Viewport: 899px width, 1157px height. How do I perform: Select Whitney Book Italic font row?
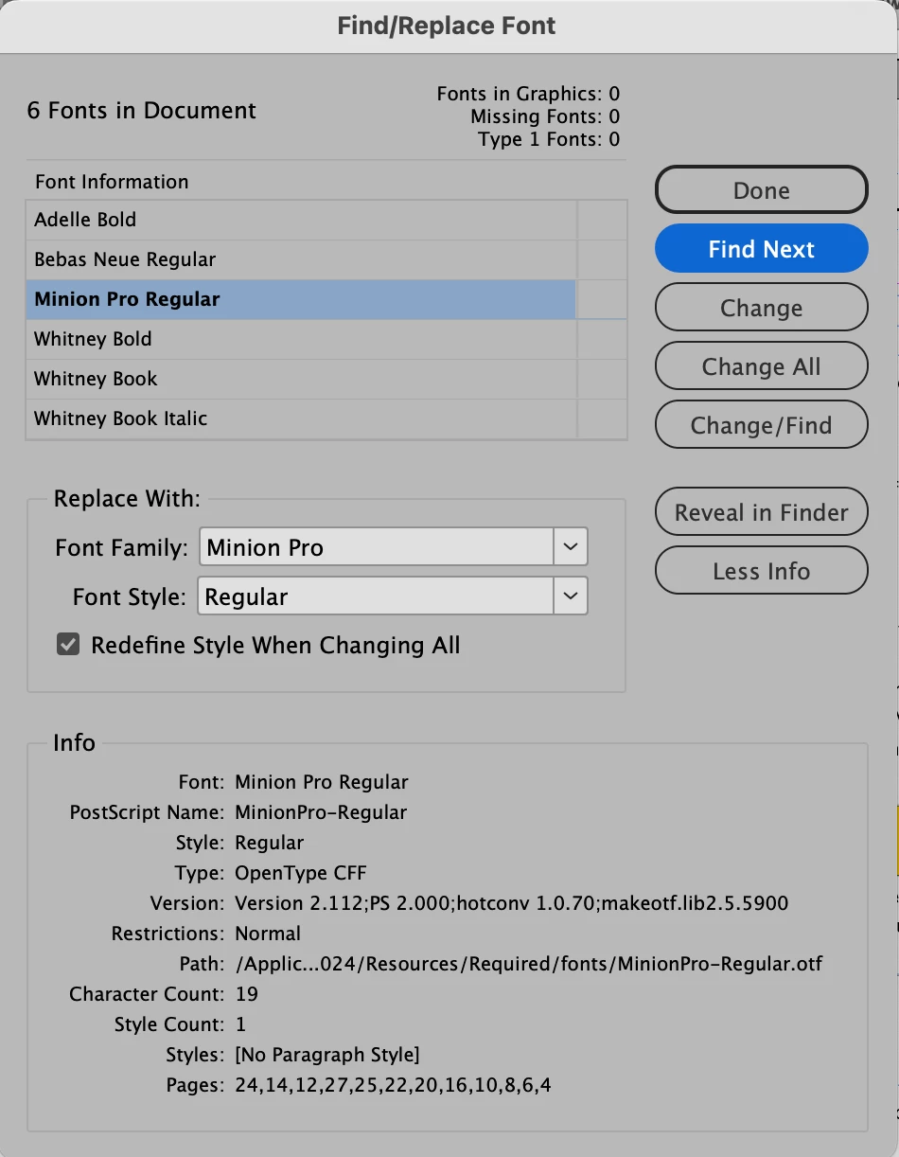pyautogui.click(x=326, y=418)
